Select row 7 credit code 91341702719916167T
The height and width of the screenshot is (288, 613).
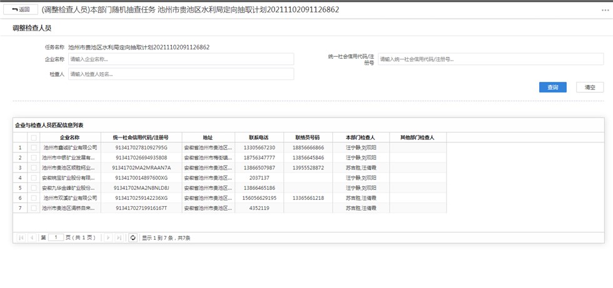pyautogui.click(x=141, y=207)
